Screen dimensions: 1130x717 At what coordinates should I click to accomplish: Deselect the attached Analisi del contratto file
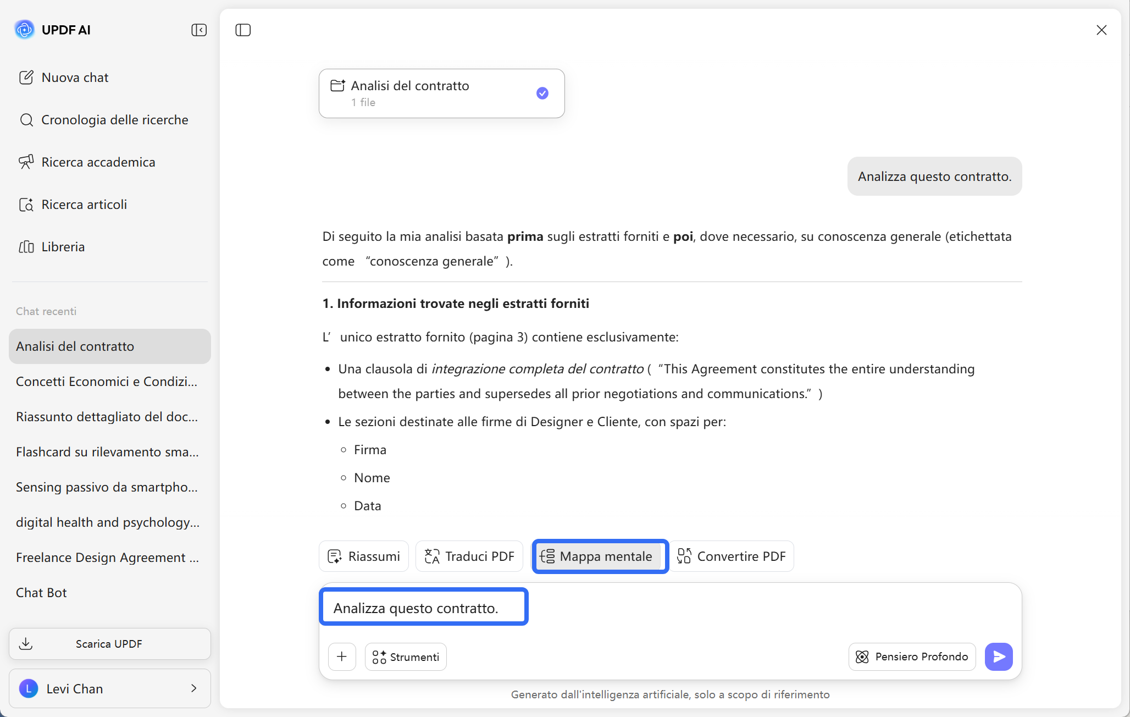[x=542, y=93]
